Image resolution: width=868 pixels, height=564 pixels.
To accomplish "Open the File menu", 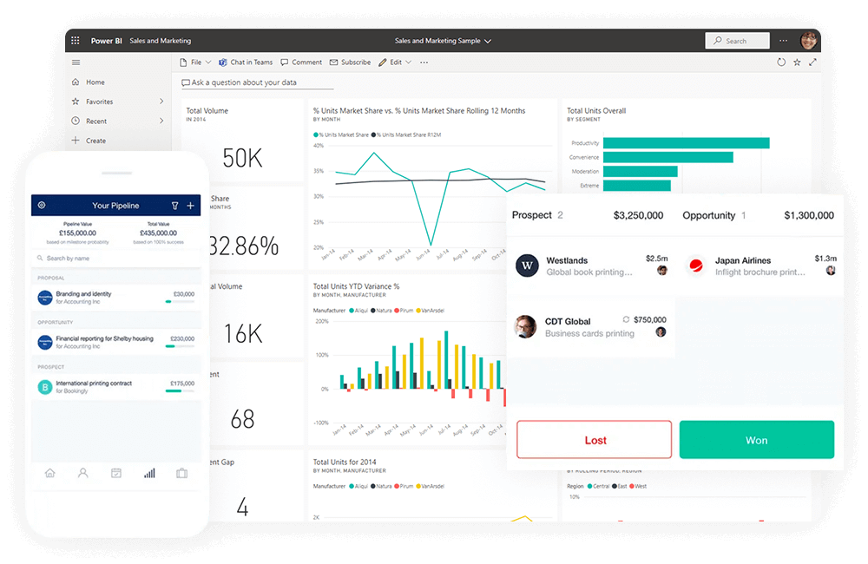I will point(195,62).
